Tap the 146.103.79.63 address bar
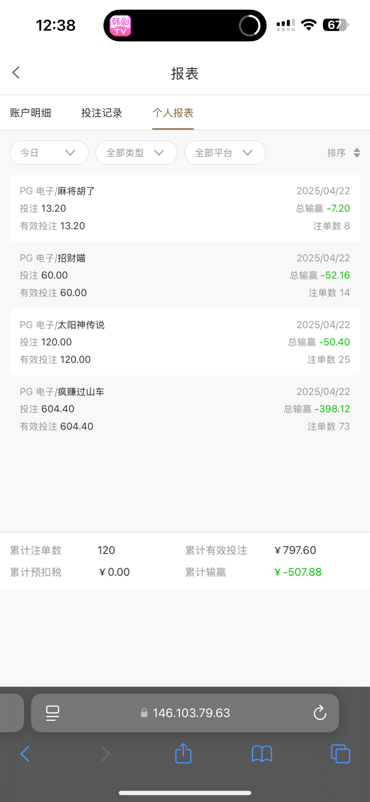The width and height of the screenshot is (370, 802). 191,713
